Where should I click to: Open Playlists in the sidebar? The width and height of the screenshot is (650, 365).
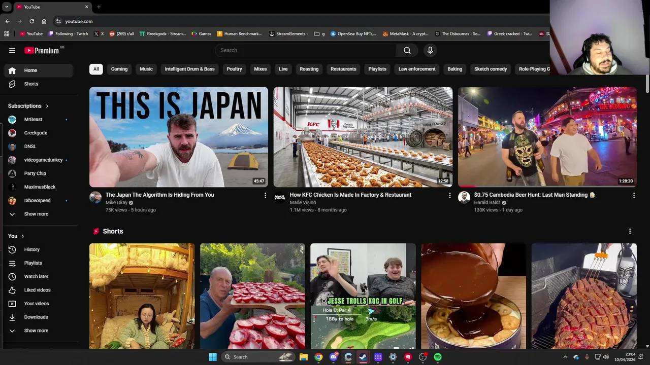40,263
